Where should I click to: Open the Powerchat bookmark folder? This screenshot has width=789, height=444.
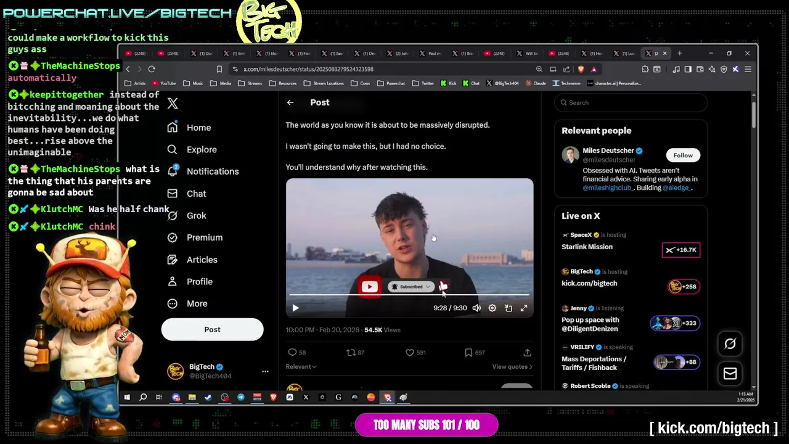[x=391, y=83]
